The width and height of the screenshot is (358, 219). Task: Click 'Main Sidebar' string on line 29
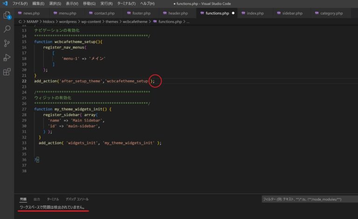click(86, 120)
